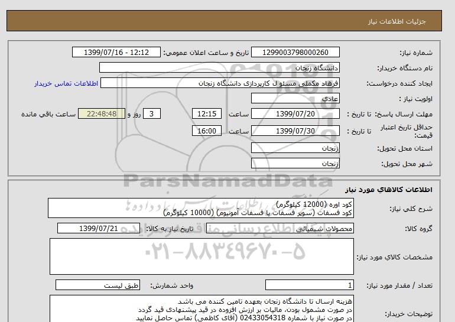This screenshot has width=455, height=322.
Task: Open the buyer contact info link
Action: [x=66, y=83]
